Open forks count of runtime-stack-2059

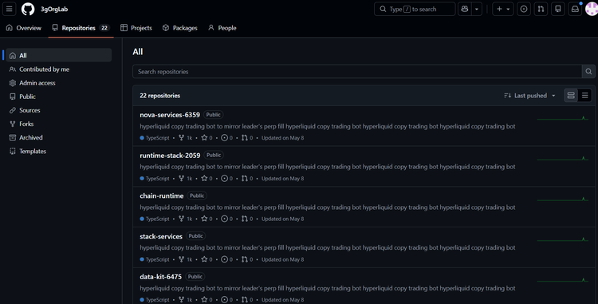click(185, 178)
